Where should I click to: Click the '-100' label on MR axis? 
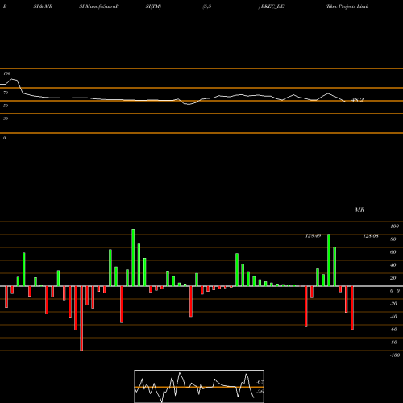coord(395,355)
